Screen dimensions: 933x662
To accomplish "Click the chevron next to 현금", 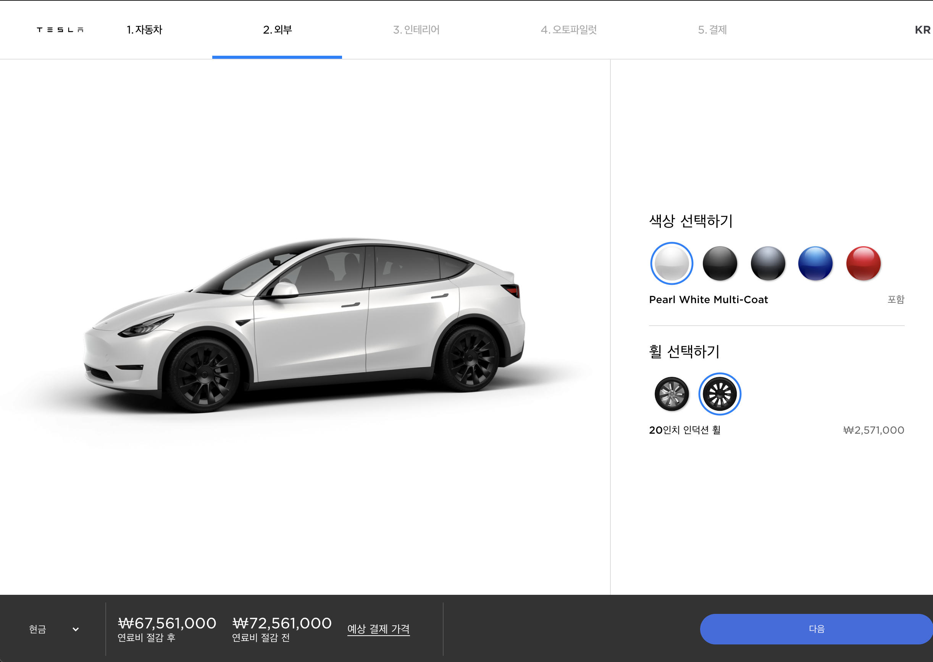I will [76, 629].
